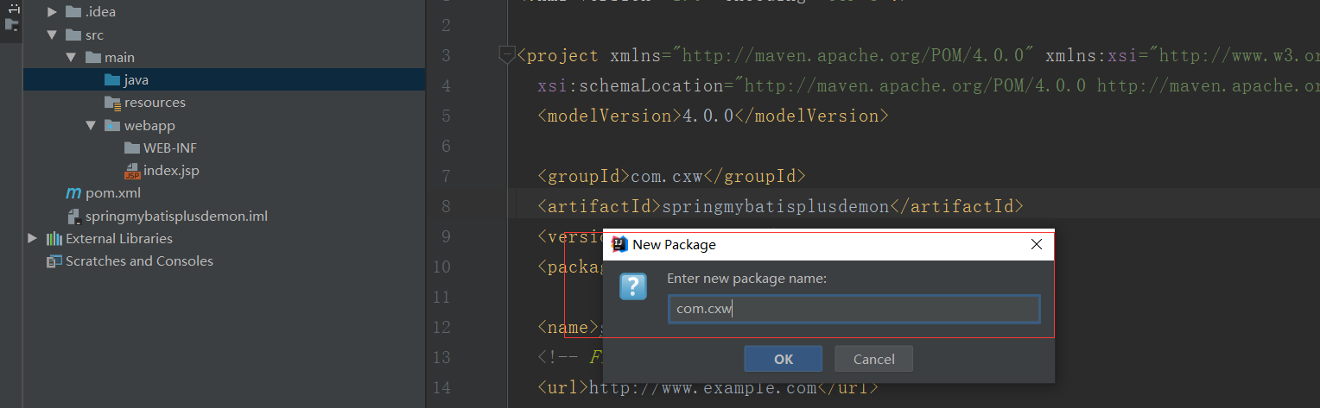Collapse the main folder
Viewport: 1320px width, 408px height.
click(71, 58)
